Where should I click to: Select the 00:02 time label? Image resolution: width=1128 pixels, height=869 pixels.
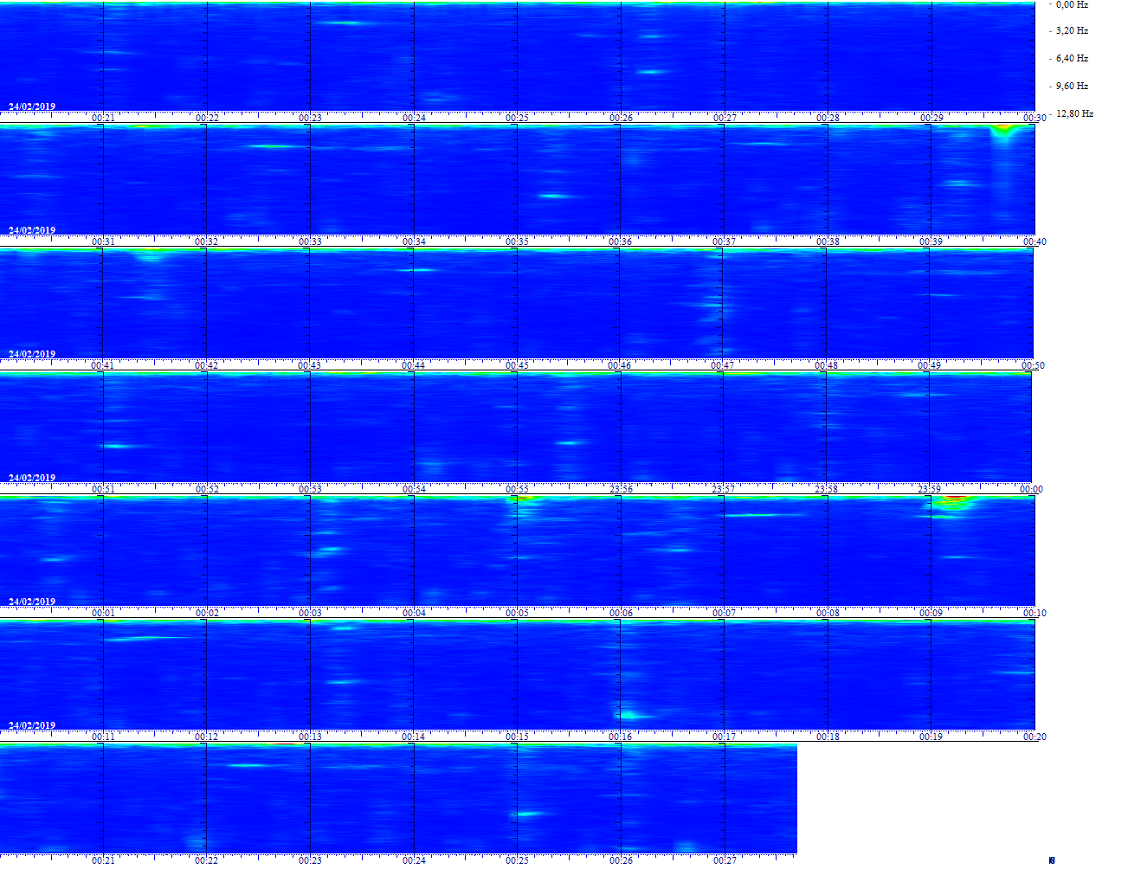(206, 613)
